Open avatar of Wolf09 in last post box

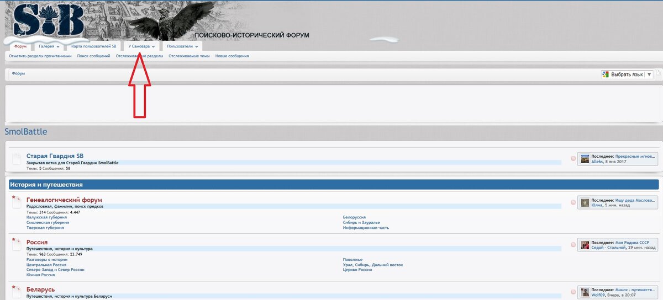[585, 292]
